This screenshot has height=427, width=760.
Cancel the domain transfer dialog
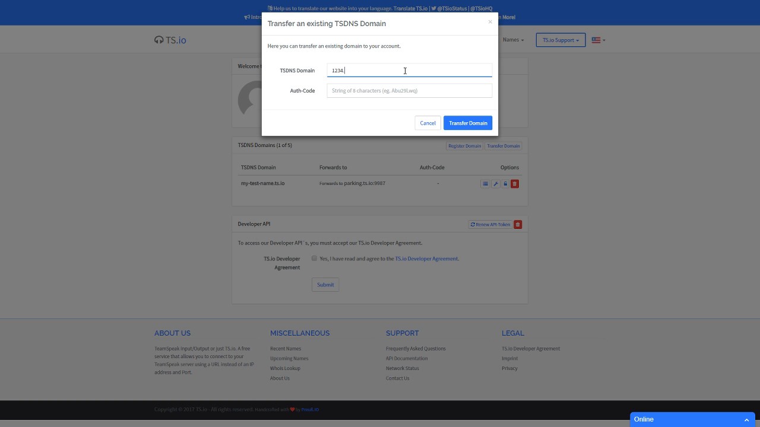(427, 123)
